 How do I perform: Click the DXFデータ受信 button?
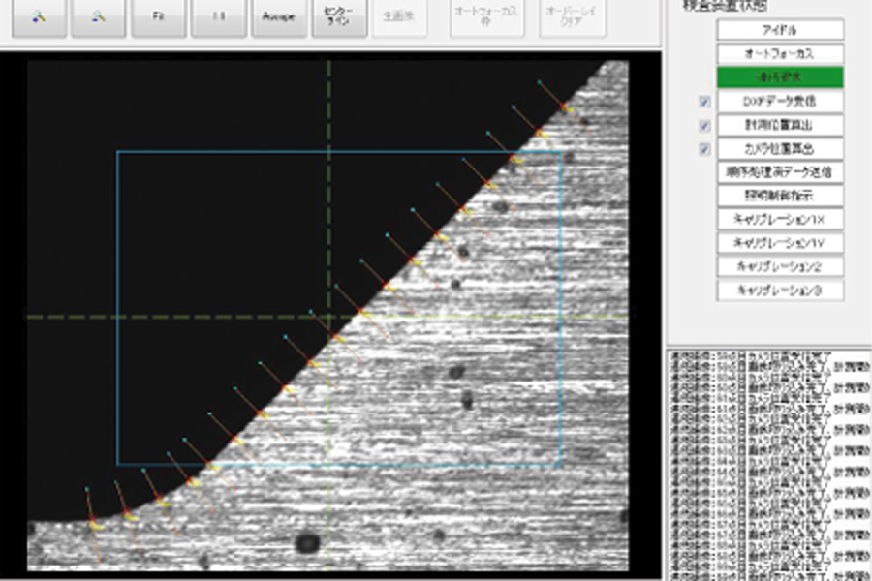(x=780, y=102)
